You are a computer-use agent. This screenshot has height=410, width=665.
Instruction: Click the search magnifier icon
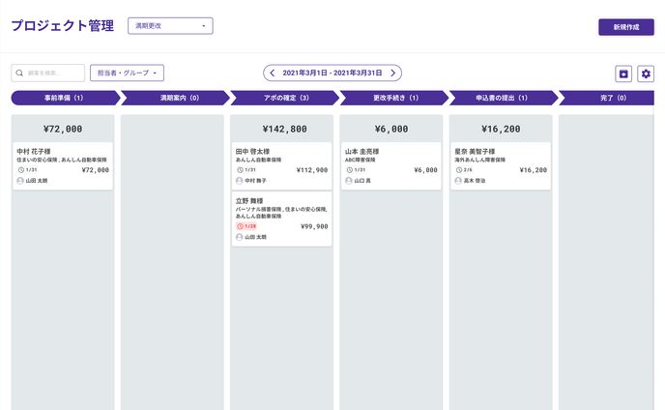[x=19, y=73]
